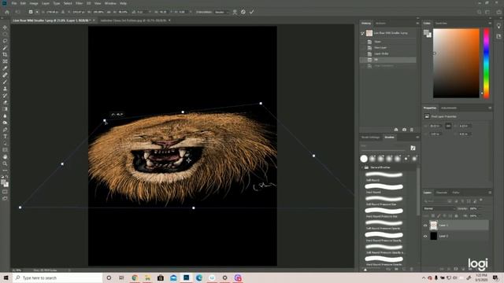Open the Layers panel menu
Viewport: 504px width, 283px height.
point(490,193)
